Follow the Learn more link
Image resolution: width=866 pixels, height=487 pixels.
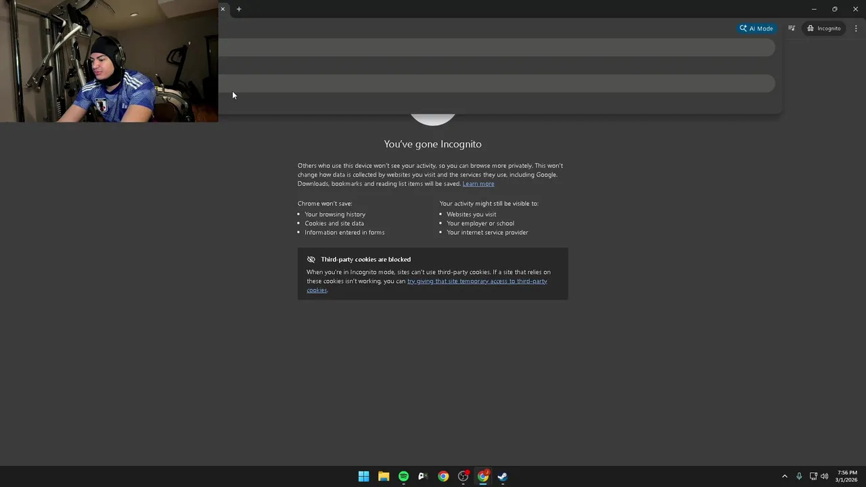478,184
